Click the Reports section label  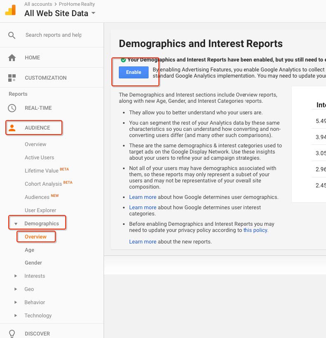coord(18,94)
